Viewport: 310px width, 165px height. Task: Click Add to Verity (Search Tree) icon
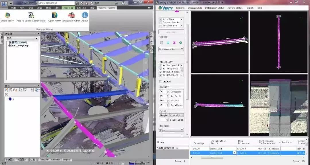(31, 15)
